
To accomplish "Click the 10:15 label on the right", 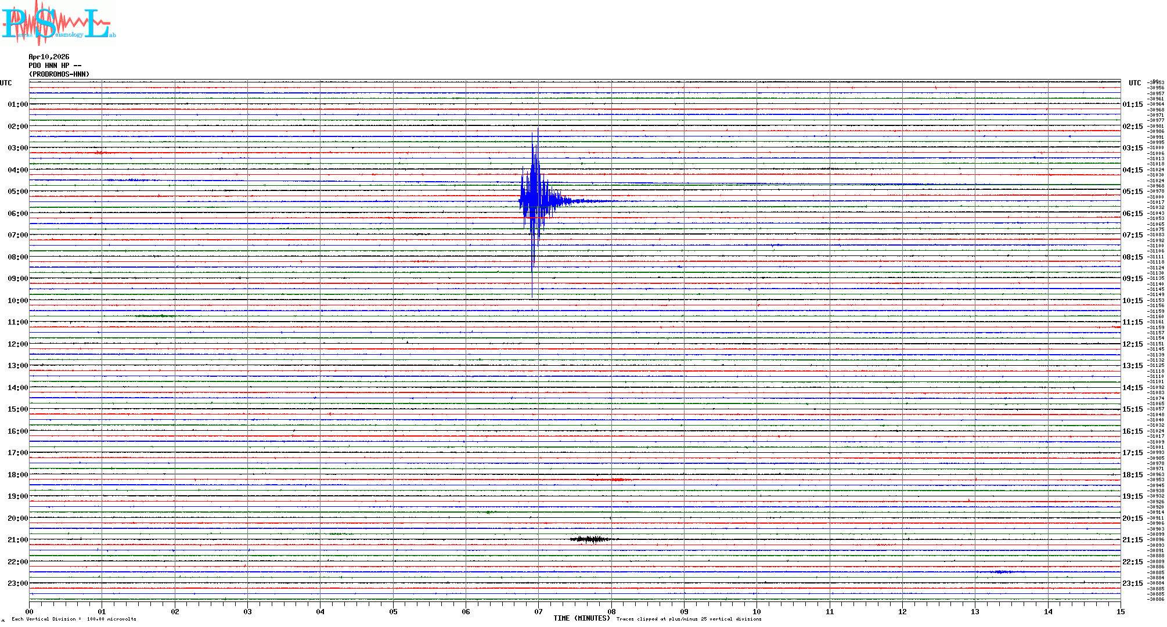I will click(1132, 301).
